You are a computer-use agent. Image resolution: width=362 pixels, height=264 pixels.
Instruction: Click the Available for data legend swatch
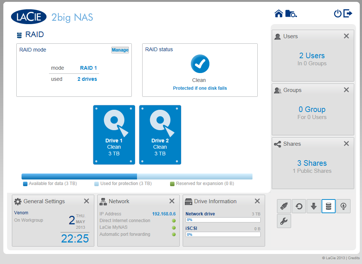point(25,184)
